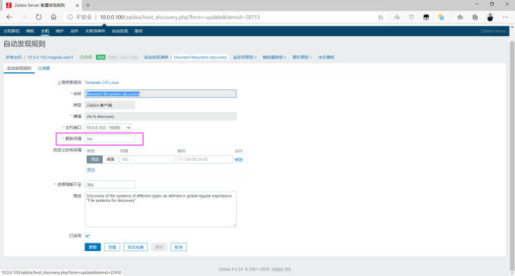Viewport: 515px width, 276px height.
Task: Close the Zabbix Server browser tab
Action: coord(77,6)
